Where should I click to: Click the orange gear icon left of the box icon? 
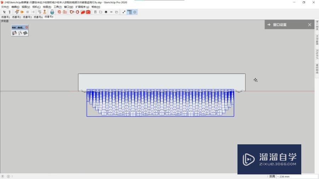click(x=59, y=12)
